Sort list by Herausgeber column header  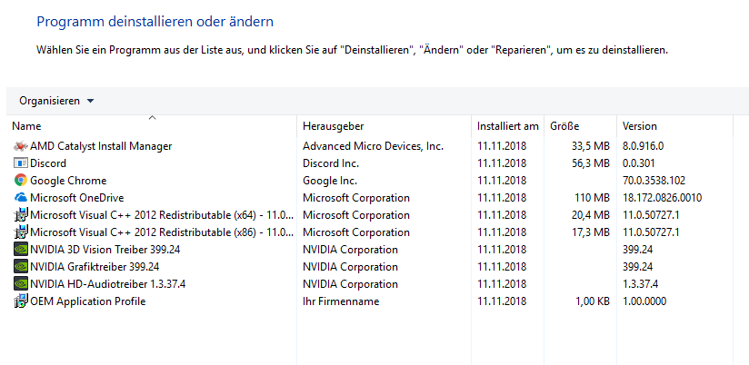tap(333, 126)
